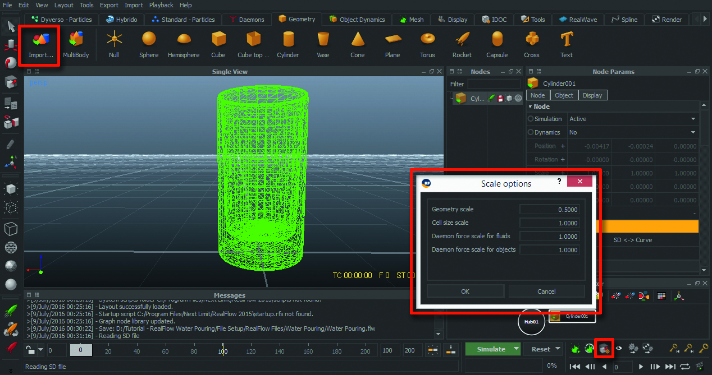Open dropdown arrow next to timeline lock
This screenshot has height=375, width=712.
point(41,350)
